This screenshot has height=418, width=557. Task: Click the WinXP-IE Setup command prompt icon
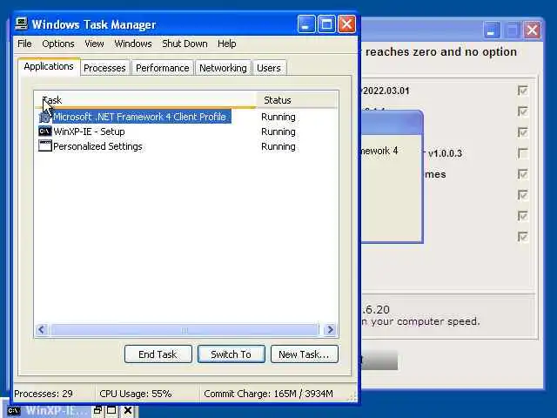(x=44, y=131)
